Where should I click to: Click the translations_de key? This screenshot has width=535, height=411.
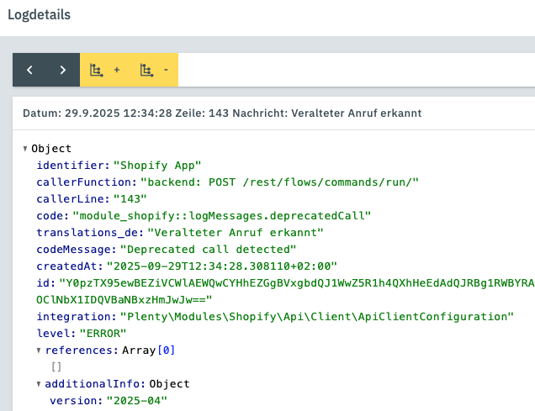(x=90, y=233)
